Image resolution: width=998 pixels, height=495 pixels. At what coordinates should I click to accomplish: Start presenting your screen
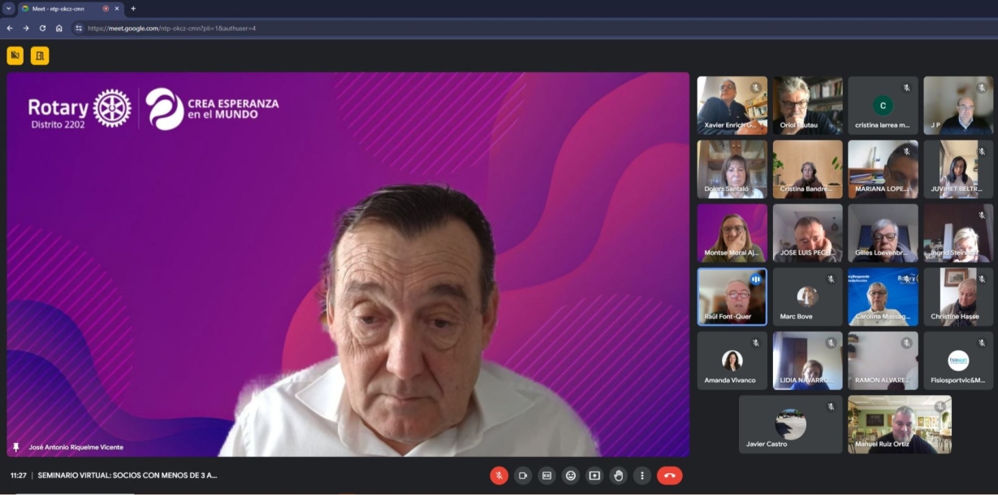[594, 475]
